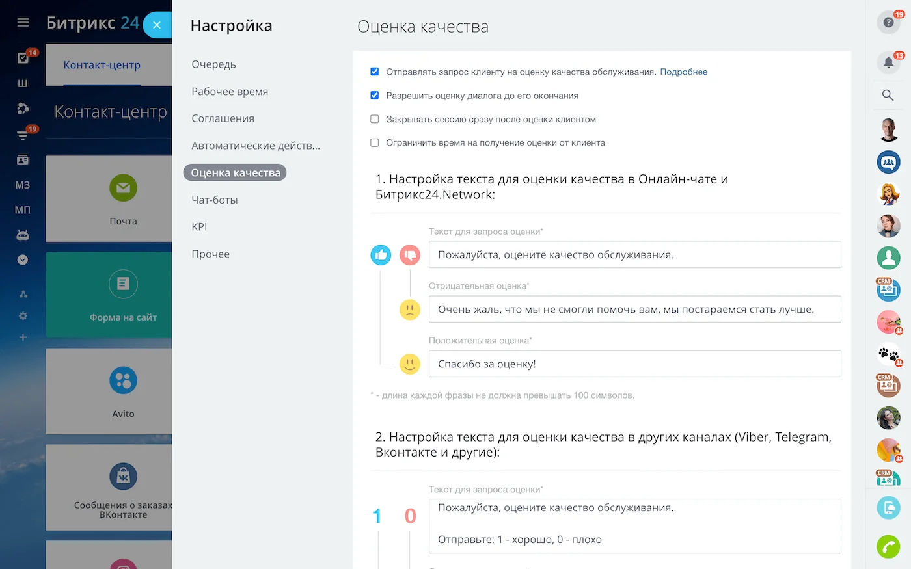Open the notifications bell with 13 alerts

tap(888, 60)
